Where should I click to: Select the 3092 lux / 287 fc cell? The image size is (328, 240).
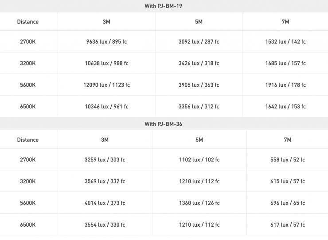coord(199,42)
